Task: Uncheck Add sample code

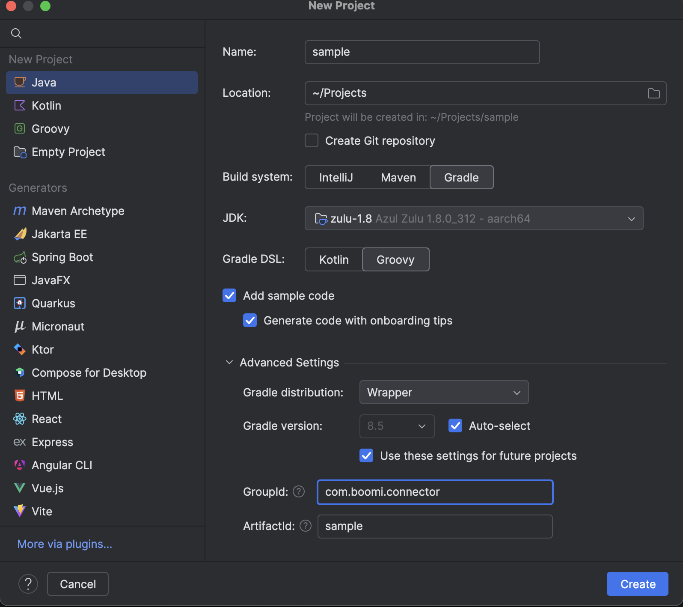Action: pos(230,296)
